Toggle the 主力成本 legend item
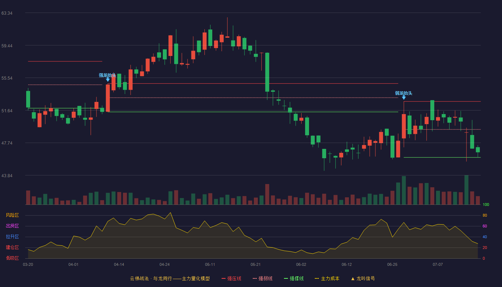 (327, 278)
